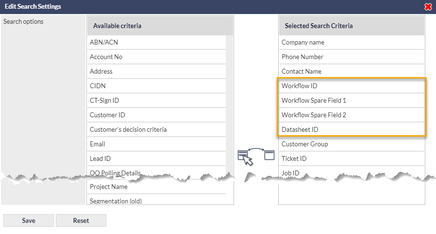
Task: Select Address in available criteria
Action: pos(156,71)
